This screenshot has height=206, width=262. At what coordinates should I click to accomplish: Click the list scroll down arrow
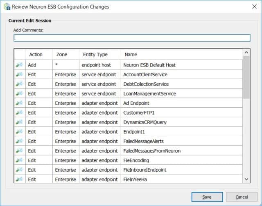(x=246, y=179)
